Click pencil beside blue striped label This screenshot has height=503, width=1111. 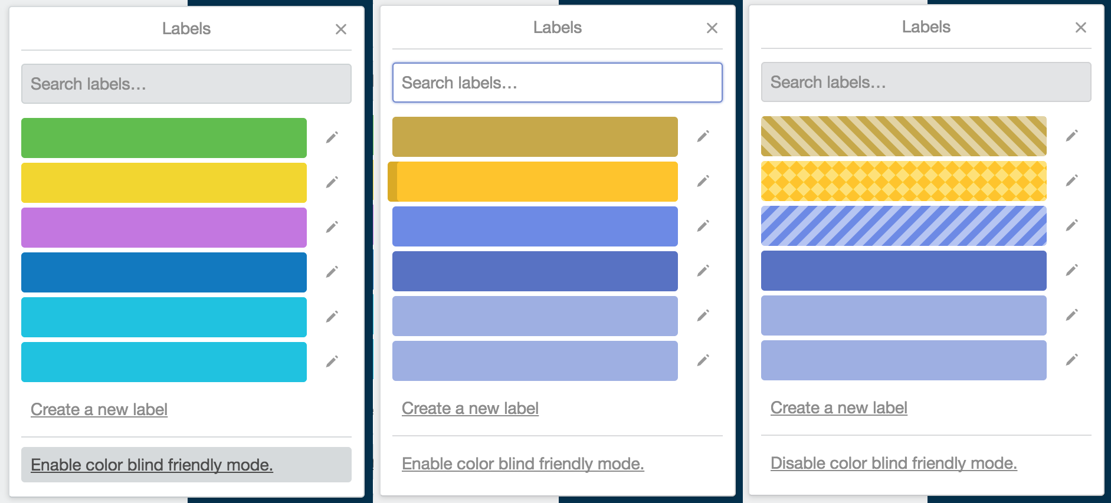click(1071, 225)
